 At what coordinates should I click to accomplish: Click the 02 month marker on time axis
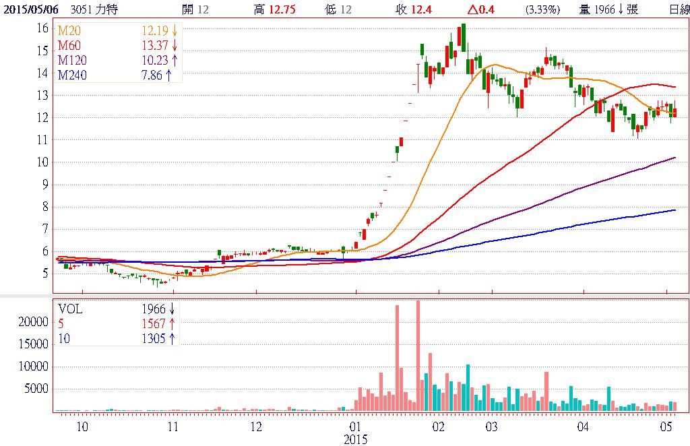(x=438, y=427)
